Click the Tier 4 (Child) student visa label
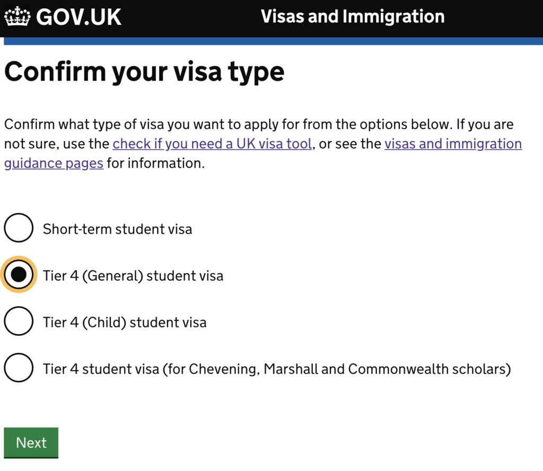Screen dimensions: 543x471 [x=125, y=322]
